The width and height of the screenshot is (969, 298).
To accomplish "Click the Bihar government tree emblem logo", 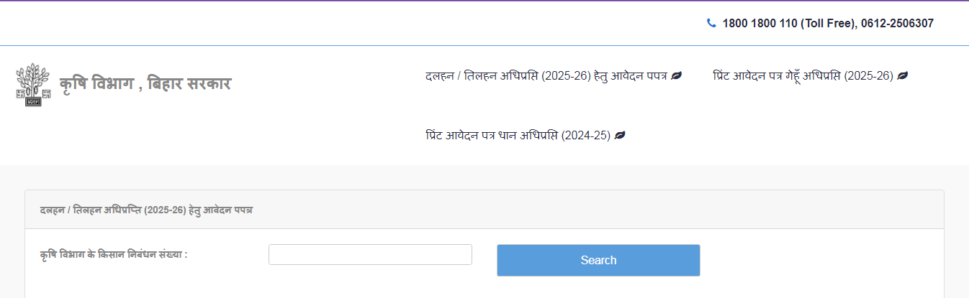I will (x=33, y=85).
